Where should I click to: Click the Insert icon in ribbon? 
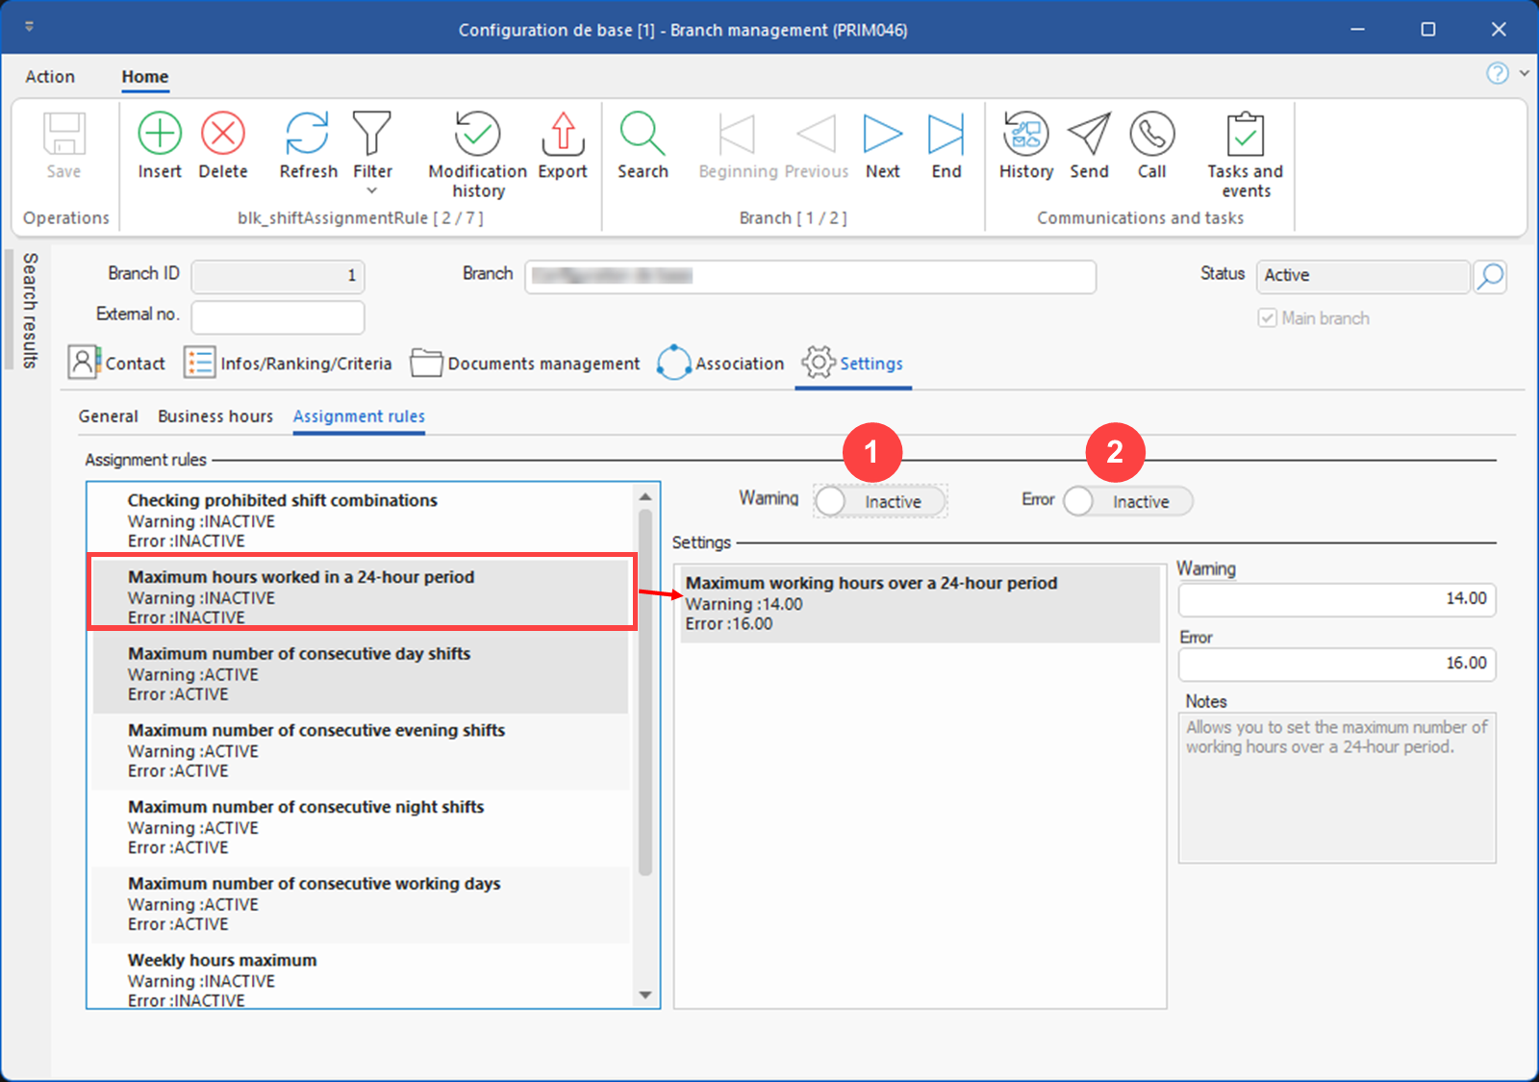[160, 135]
